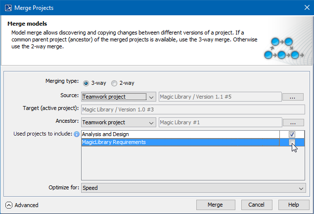
Task: Select the Analysis and Design row
Action: click(x=178, y=134)
